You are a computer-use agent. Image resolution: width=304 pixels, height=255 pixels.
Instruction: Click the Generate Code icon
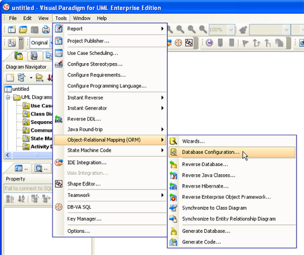point(173,242)
